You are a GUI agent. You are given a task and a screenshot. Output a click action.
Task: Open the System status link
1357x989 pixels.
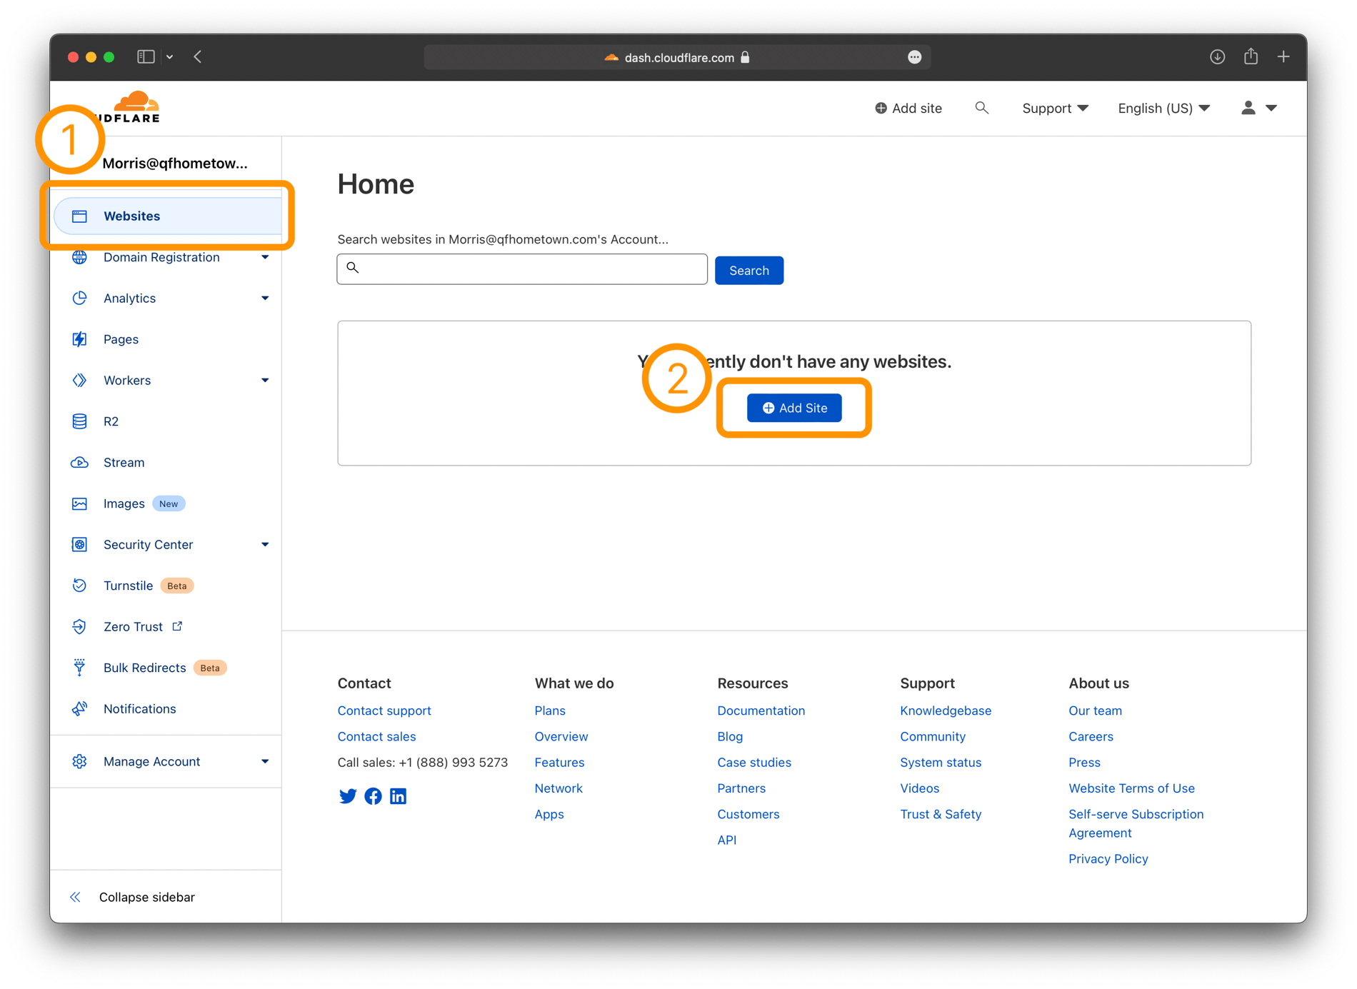[941, 762]
